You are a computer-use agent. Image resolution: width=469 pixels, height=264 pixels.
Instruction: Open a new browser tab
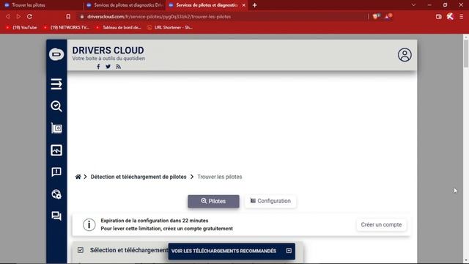point(254,5)
